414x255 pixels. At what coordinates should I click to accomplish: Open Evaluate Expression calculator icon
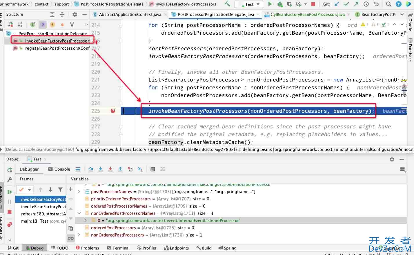pos(153,169)
